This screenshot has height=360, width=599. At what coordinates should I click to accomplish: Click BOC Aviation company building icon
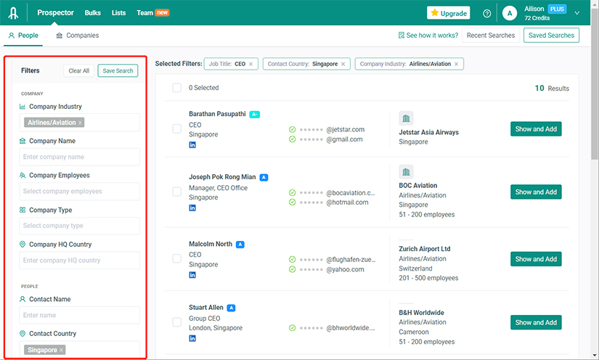pyautogui.click(x=406, y=172)
